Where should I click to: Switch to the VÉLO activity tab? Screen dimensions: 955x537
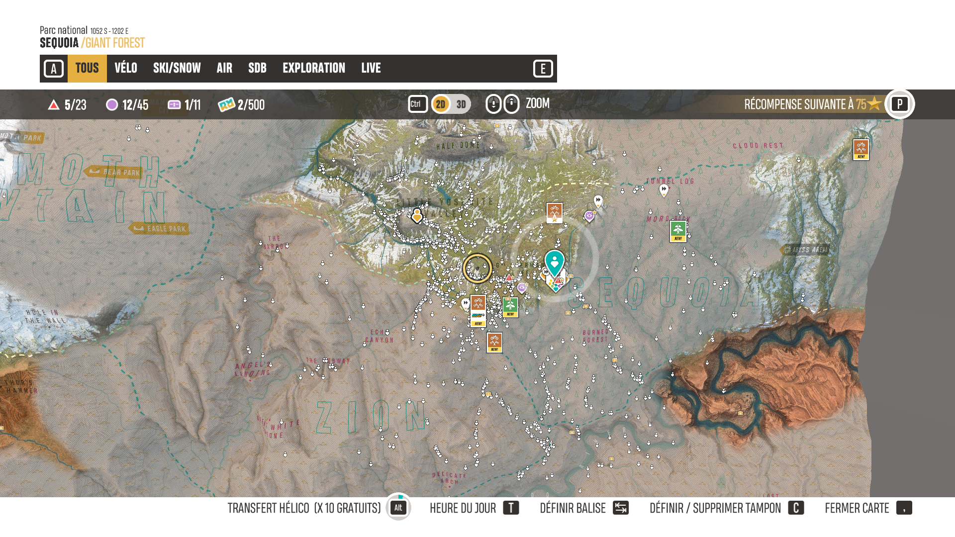pyautogui.click(x=126, y=68)
